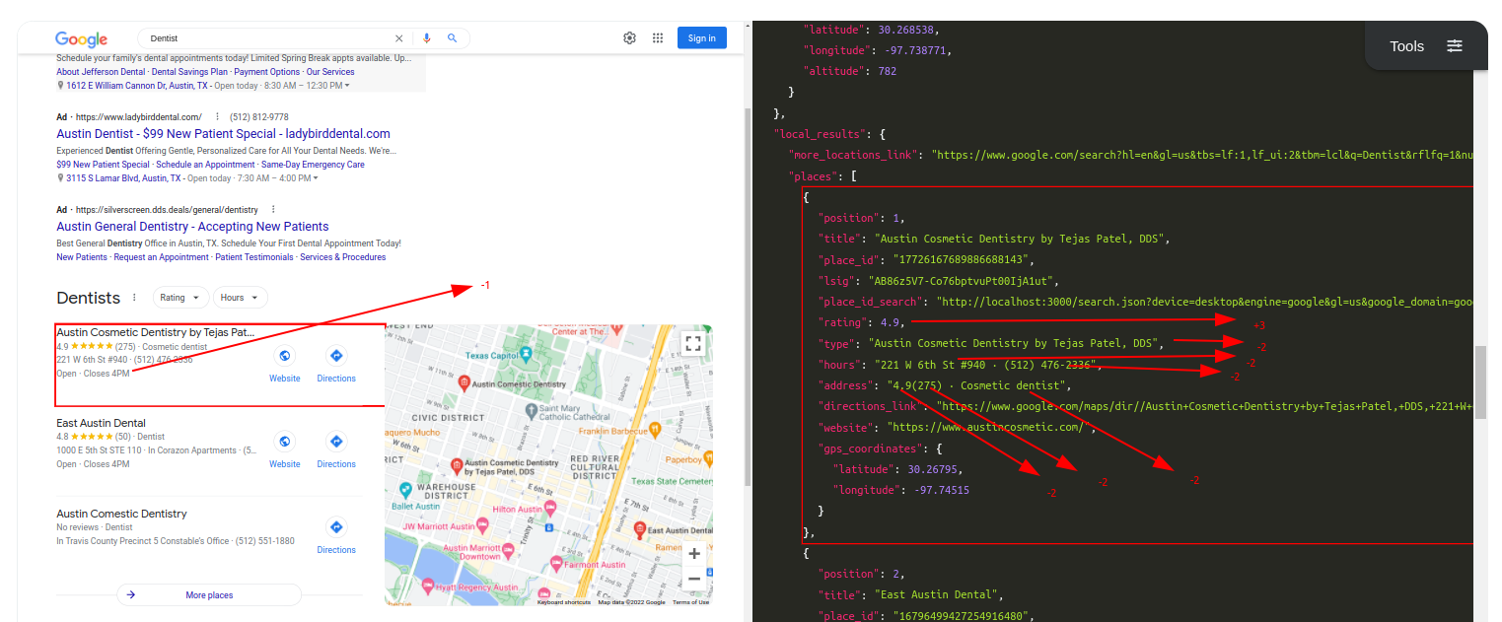Click Website icon for East Austin Dental
The image size is (1502, 622).
(285, 442)
